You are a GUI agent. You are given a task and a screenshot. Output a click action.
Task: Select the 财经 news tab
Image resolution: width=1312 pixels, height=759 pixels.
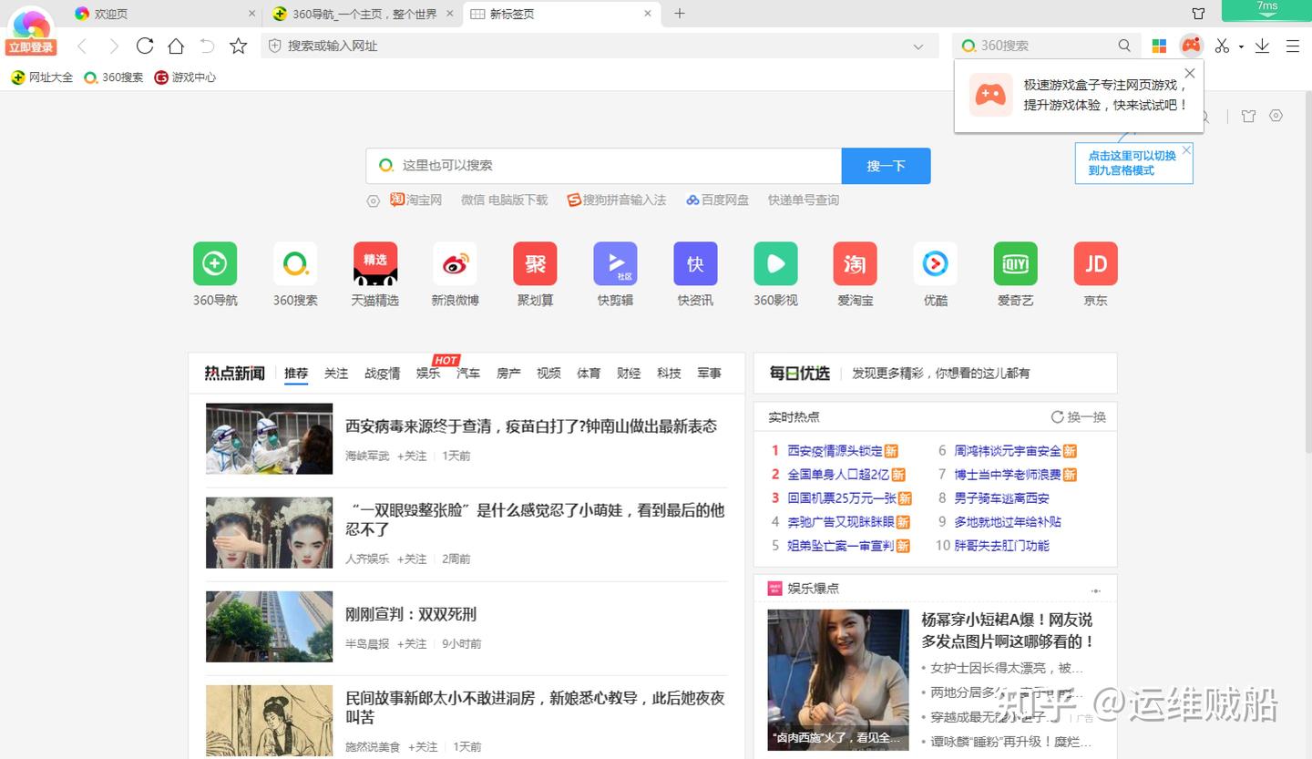pos(629,374)
